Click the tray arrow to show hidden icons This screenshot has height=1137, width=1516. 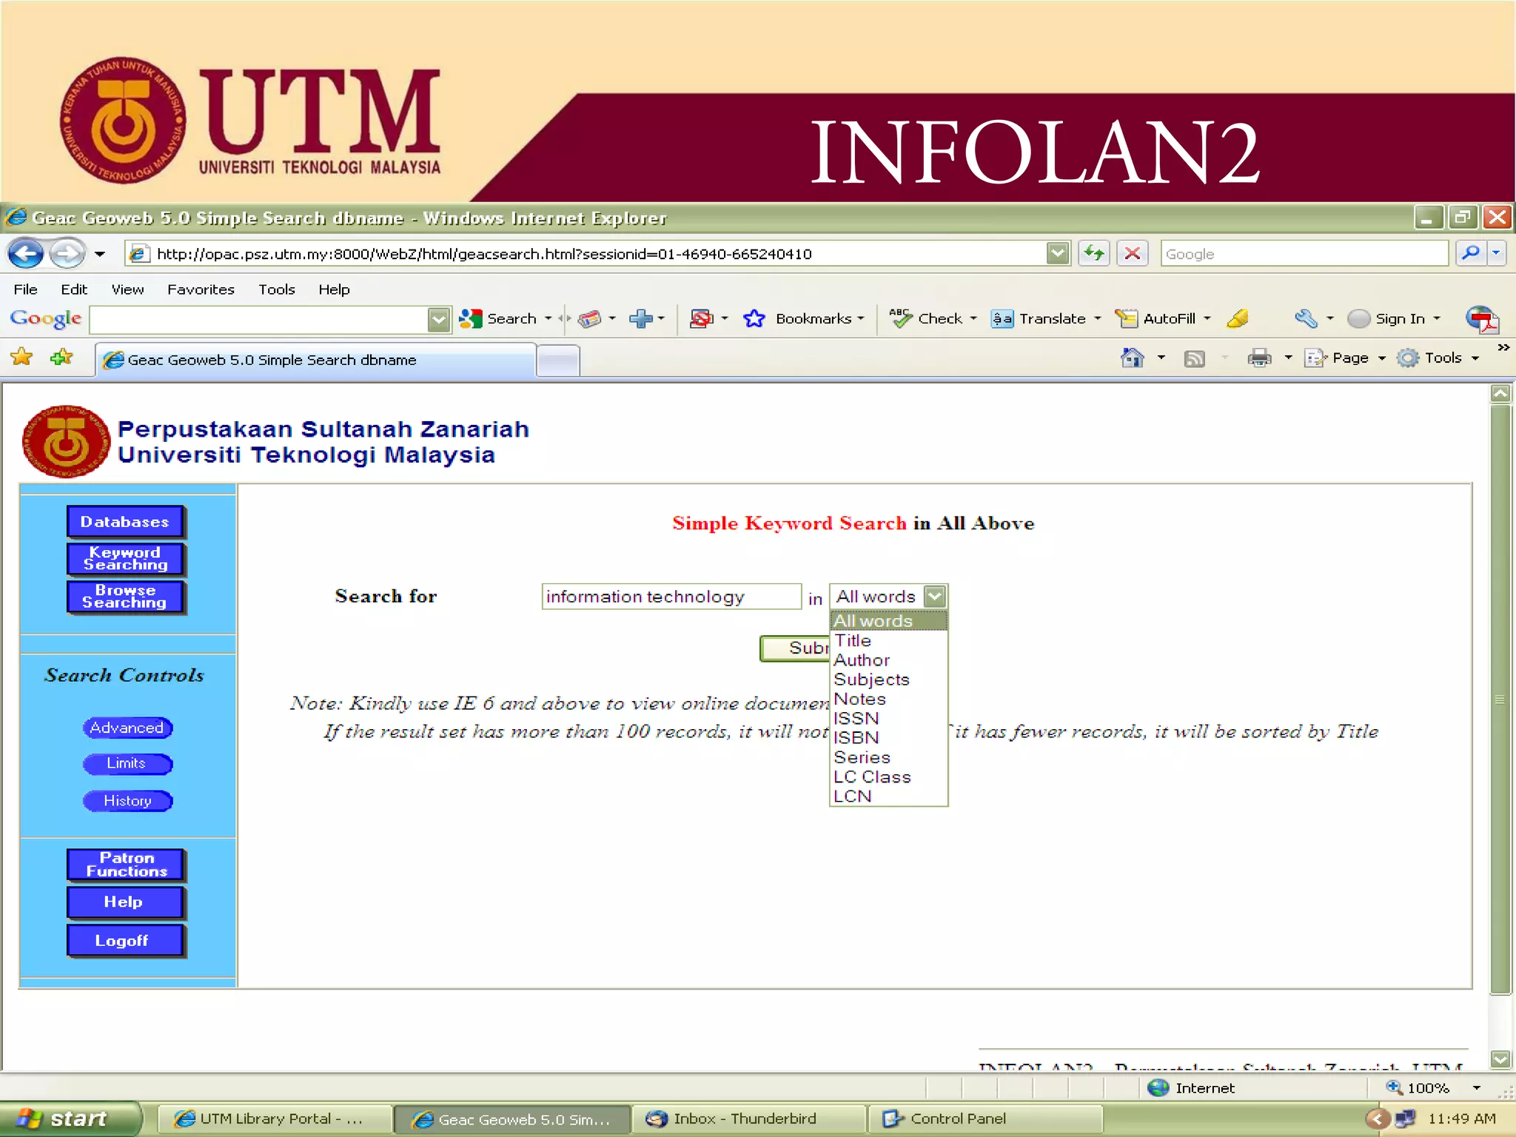(1378, 1118)
